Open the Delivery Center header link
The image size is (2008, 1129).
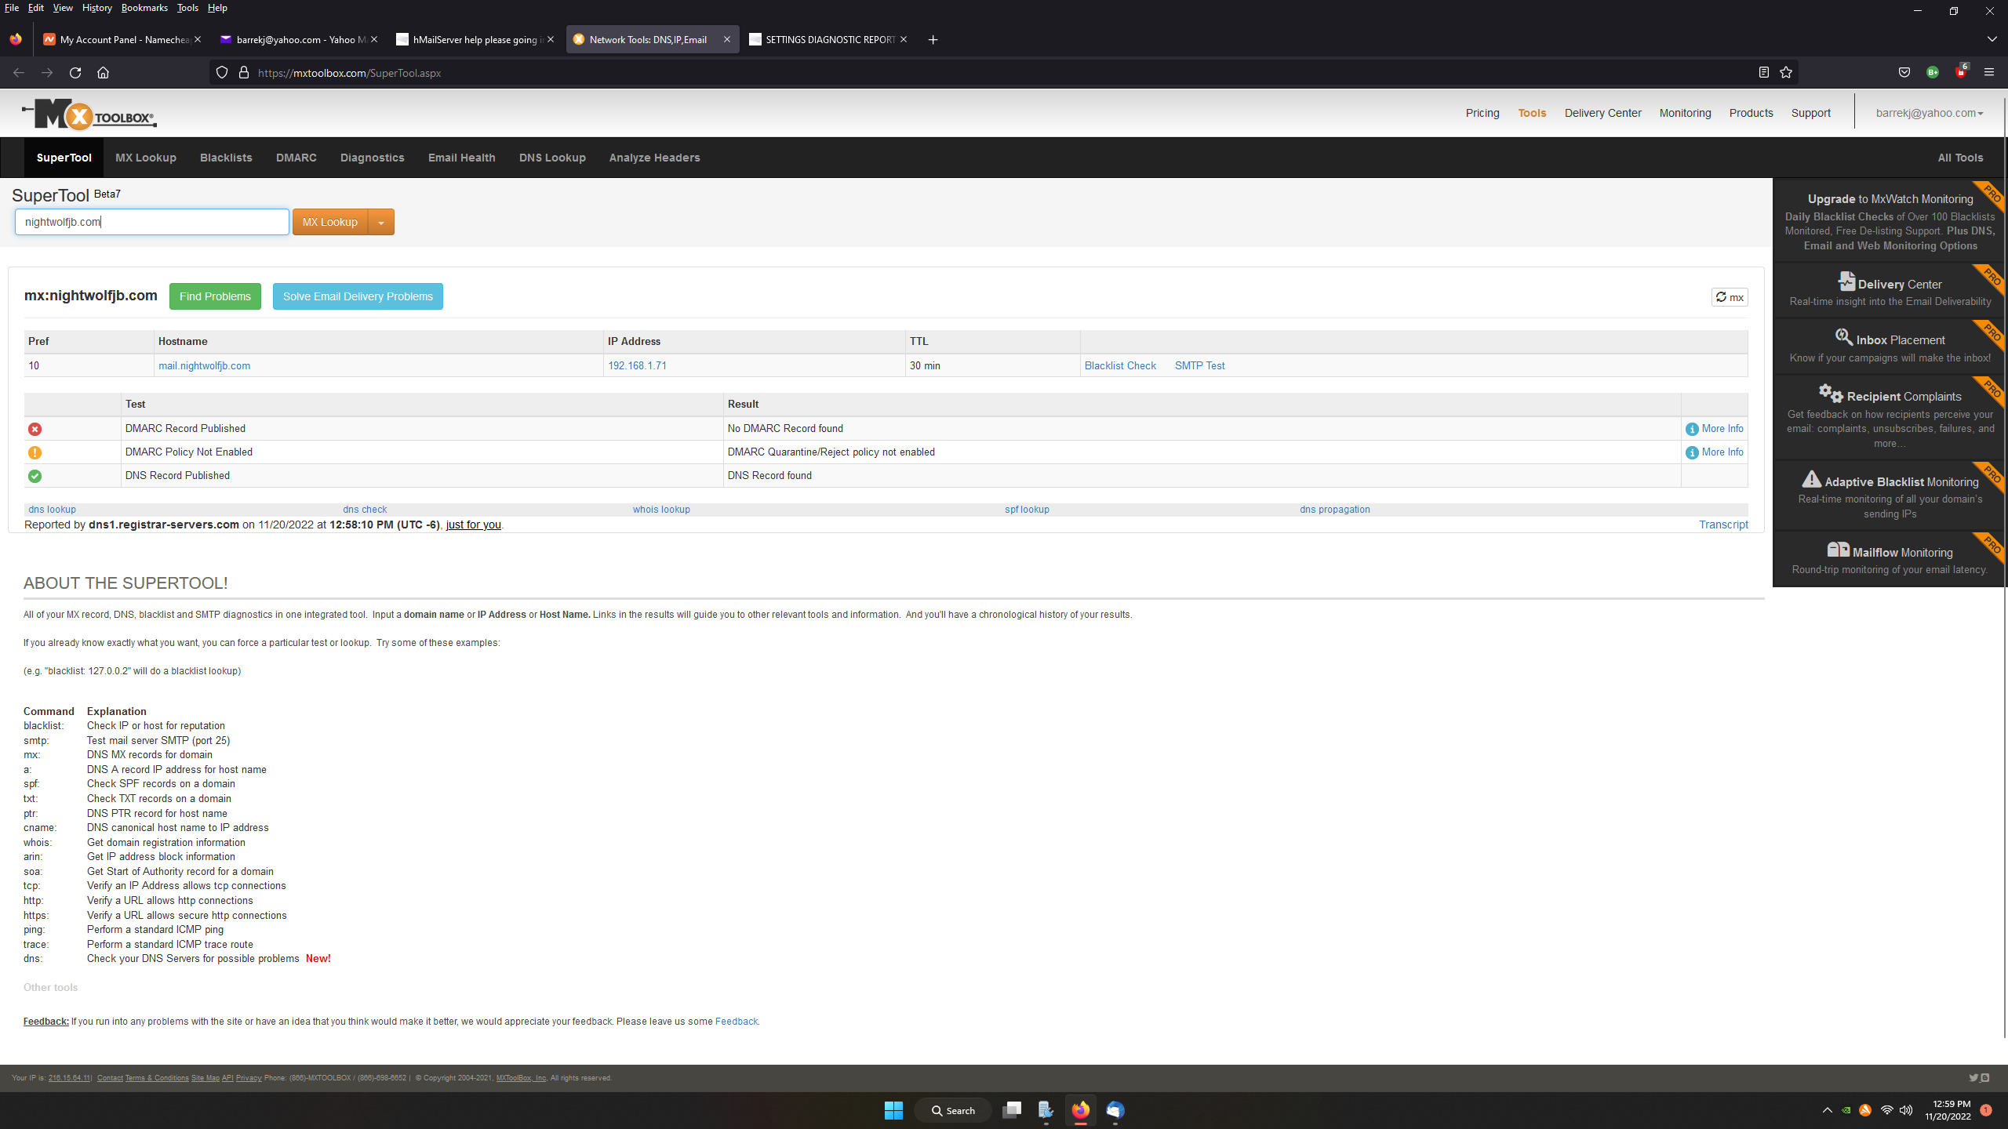[1602, 113]
